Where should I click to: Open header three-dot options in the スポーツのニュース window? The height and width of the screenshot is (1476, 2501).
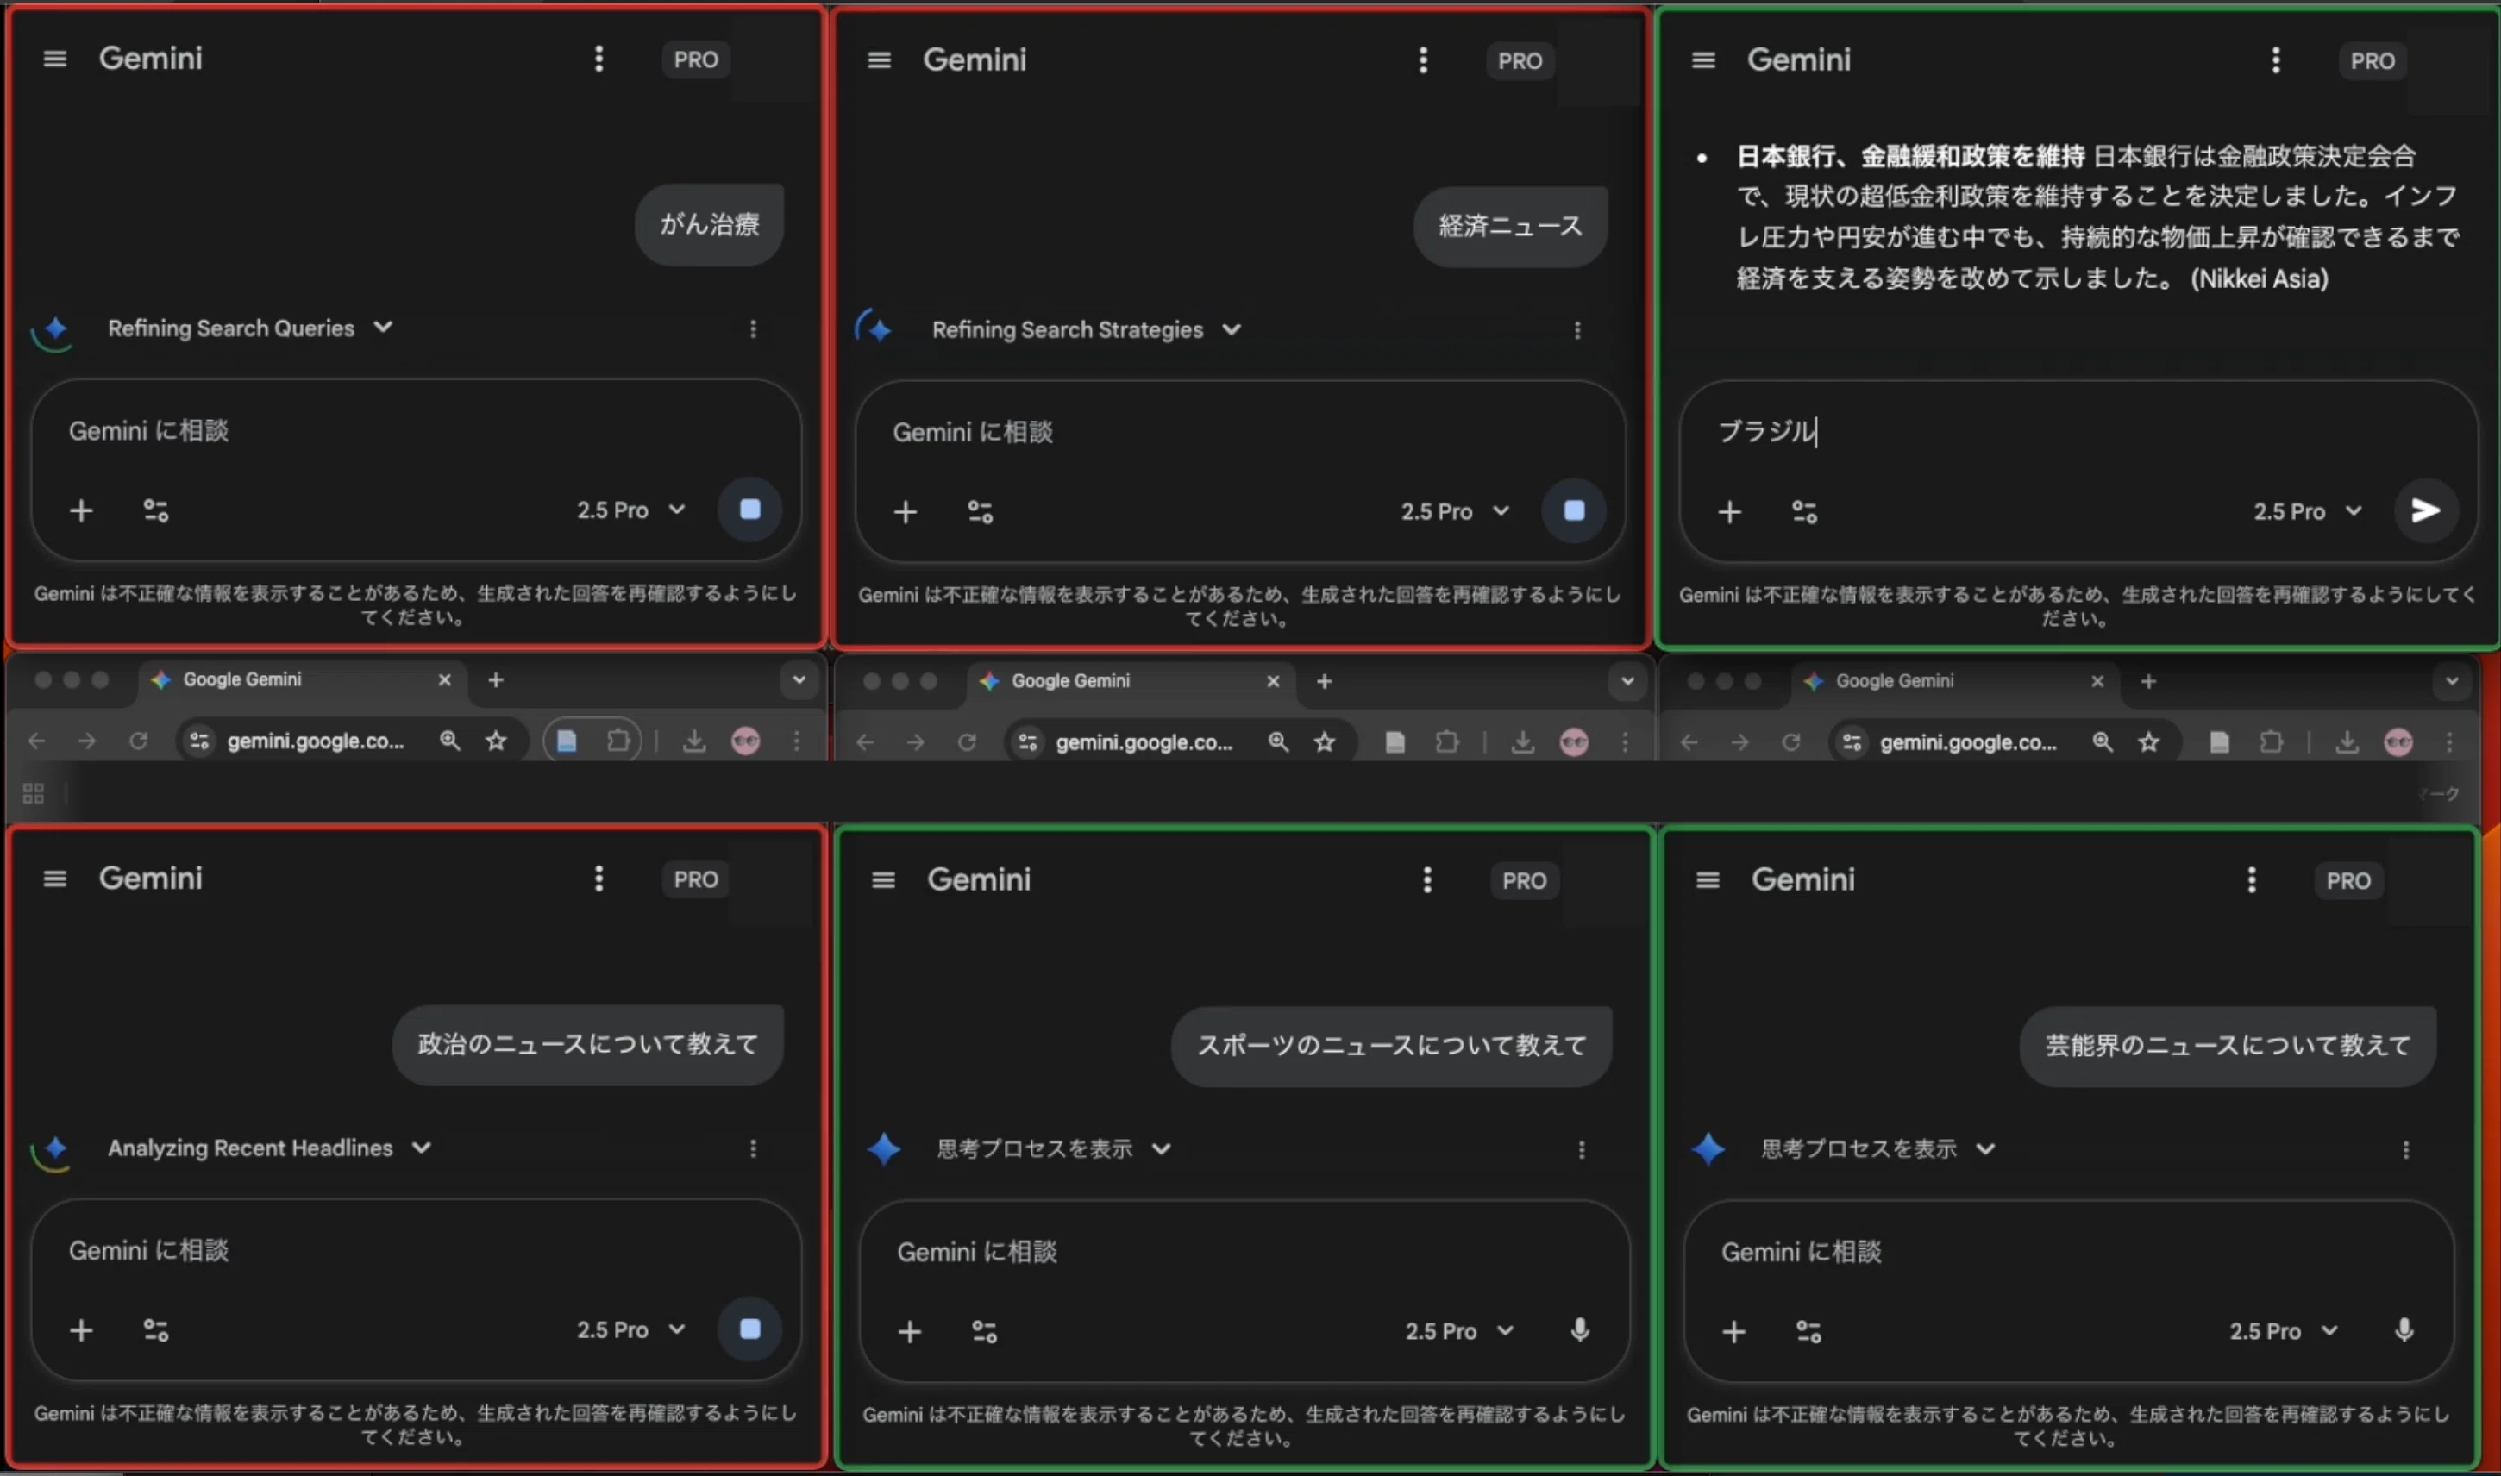[x=1427, y=880]
